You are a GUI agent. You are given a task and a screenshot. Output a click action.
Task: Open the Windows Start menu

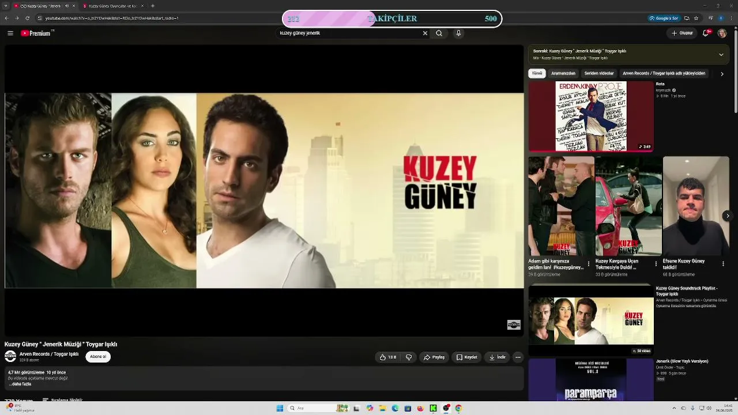280,408
